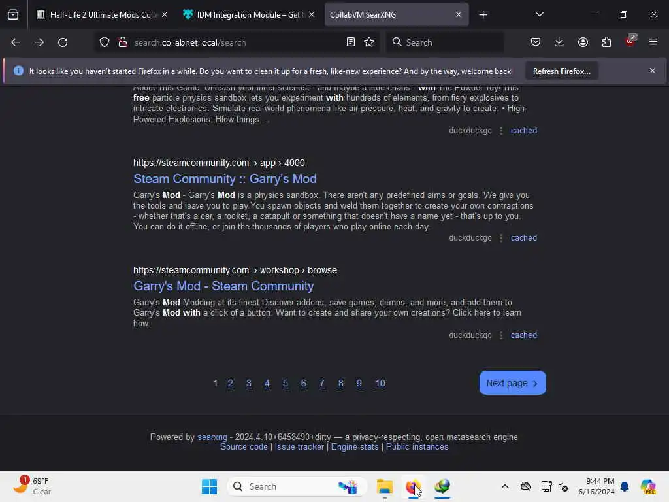Reload the current page
Image resolution: width=669 pixels, height=502 pixels.
click(63, 42)
